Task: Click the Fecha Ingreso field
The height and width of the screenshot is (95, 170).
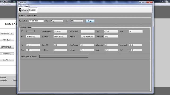Action: [x=60, y=31]
